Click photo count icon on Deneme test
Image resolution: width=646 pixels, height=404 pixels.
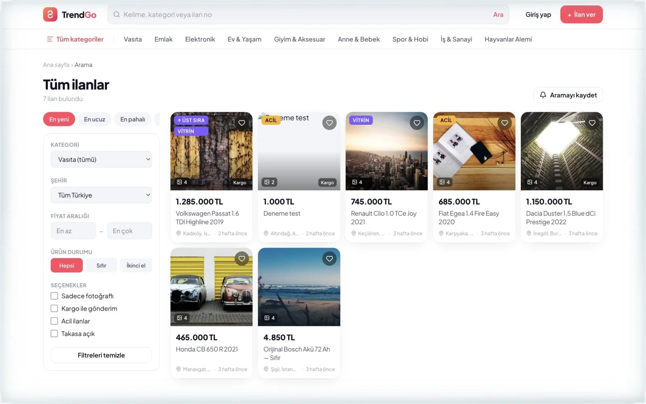click(x=267, y=182)
